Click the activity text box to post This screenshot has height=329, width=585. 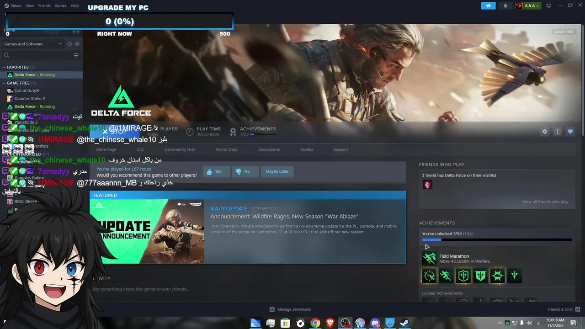(247, 289)
